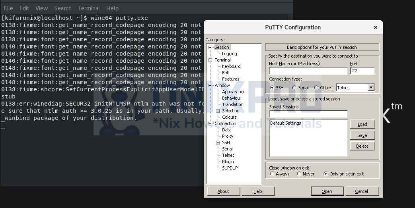Click the Load session button
415x208 pixels.
pyautogui.click(x=362, y=124)
